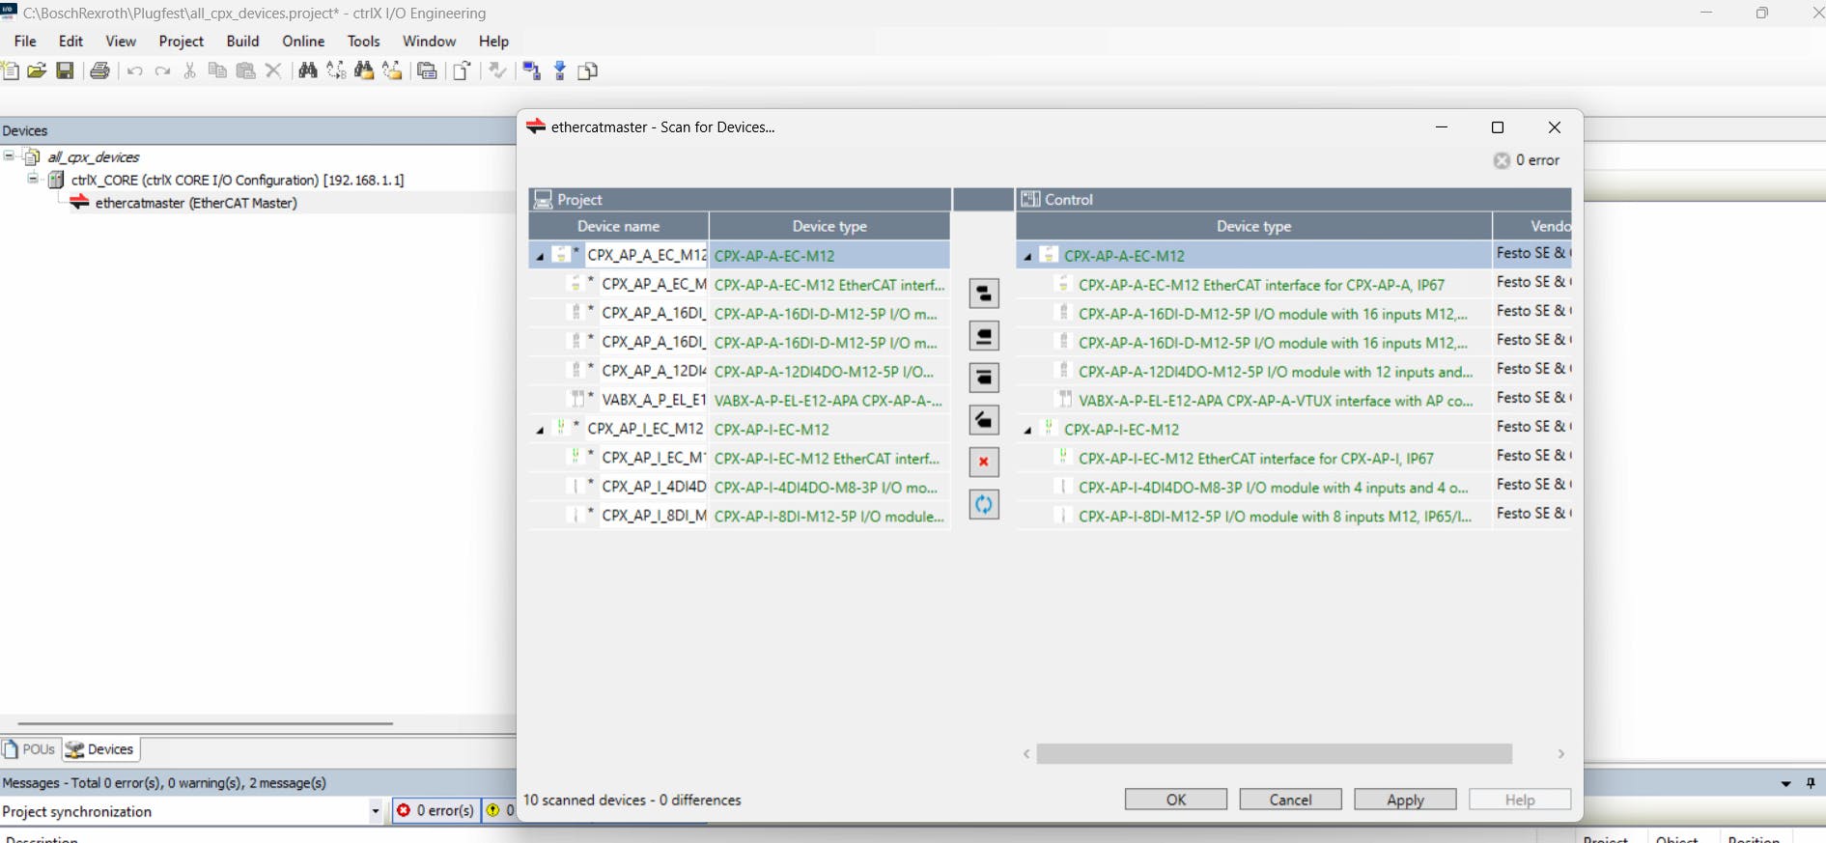Delete device with the red X button
Screen dimensions: 1826x843
tap(984, 462)
